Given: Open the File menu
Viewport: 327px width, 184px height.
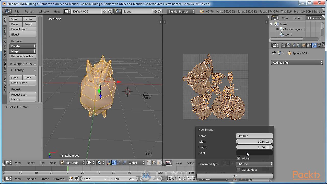Looking at the screenshot, I should [x=17, y=11].
